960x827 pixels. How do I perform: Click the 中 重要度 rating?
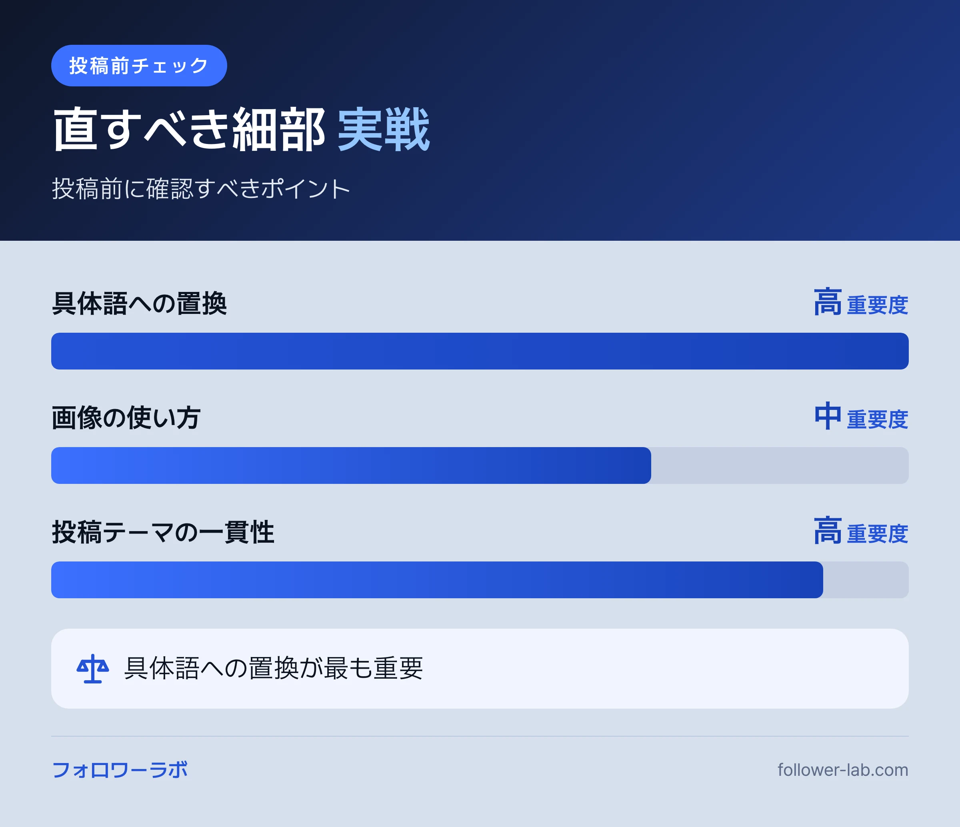(861, 417)
